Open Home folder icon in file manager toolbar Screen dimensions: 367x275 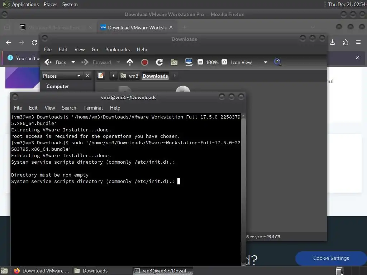[x=174, y=62]
